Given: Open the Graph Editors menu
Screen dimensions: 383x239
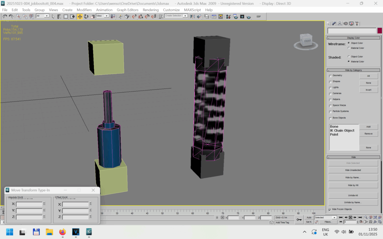Looking at the screenshot, I should tap(128, 10).
